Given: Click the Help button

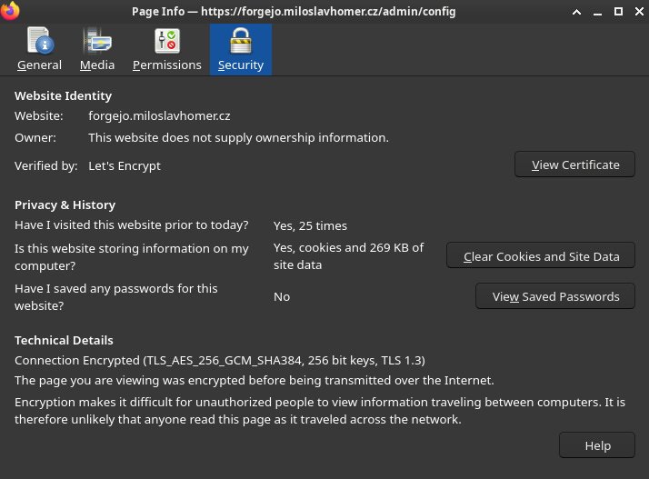Looking at the screenshot, I should click(x=597, y=445).
